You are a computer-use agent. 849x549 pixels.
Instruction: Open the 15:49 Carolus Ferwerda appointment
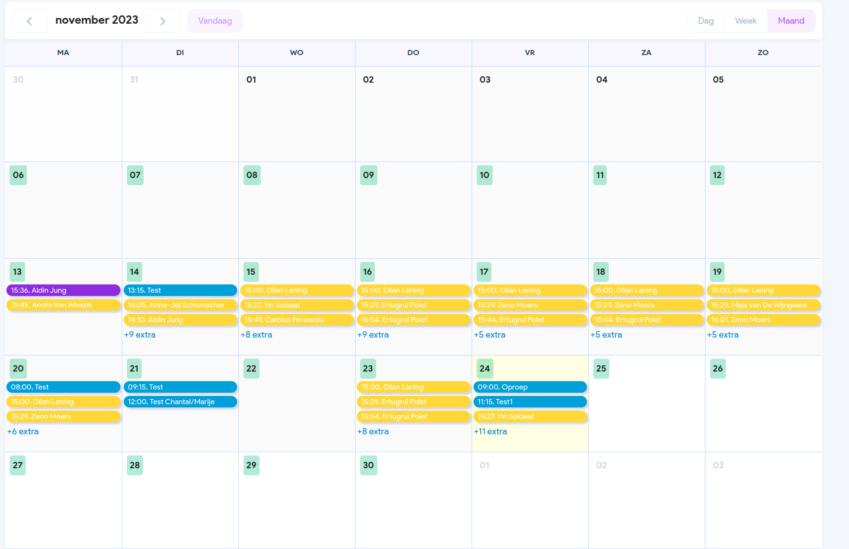tap(297, 320)
